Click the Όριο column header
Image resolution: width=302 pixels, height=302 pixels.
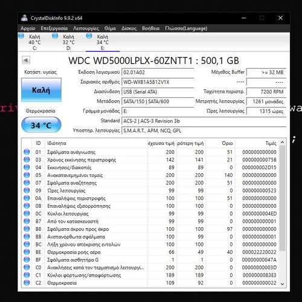[x=220, y=143]
